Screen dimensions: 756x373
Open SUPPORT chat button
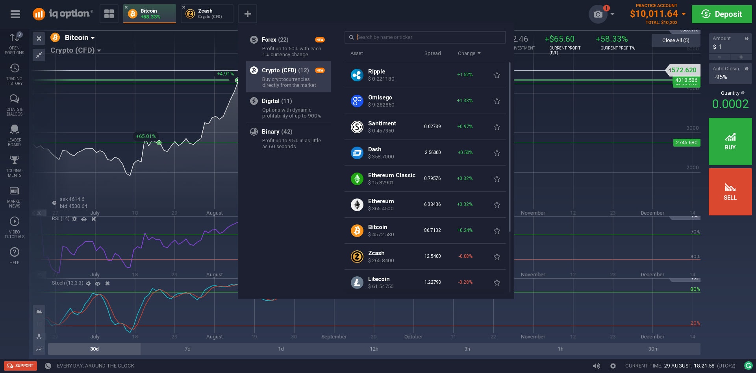(20, 366)
